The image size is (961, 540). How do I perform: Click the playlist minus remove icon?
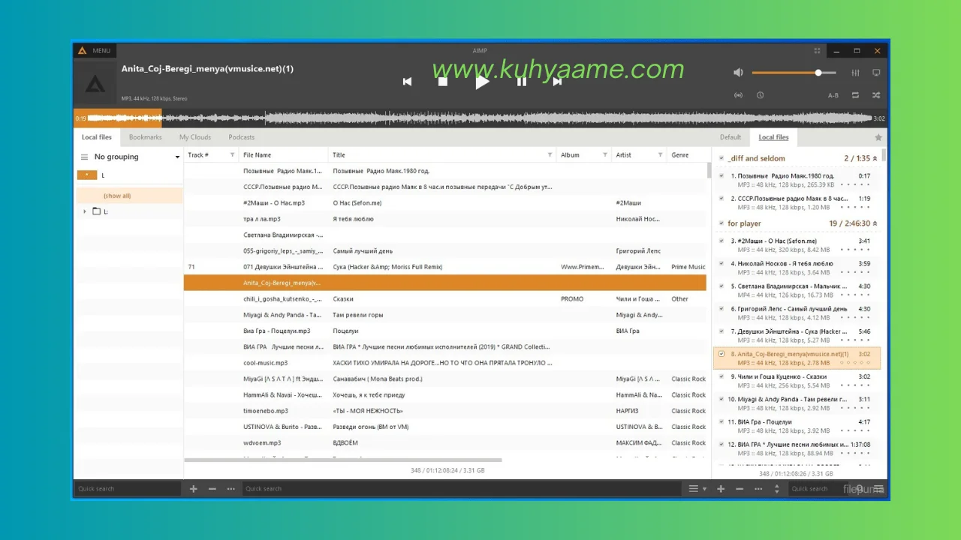(740, 489)
